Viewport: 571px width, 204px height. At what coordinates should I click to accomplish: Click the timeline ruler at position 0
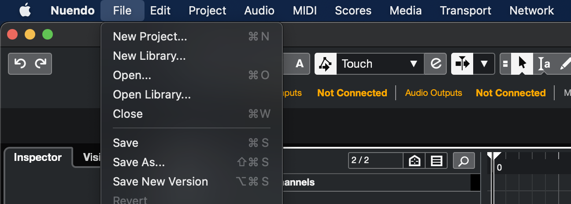(x=500, y=167)
